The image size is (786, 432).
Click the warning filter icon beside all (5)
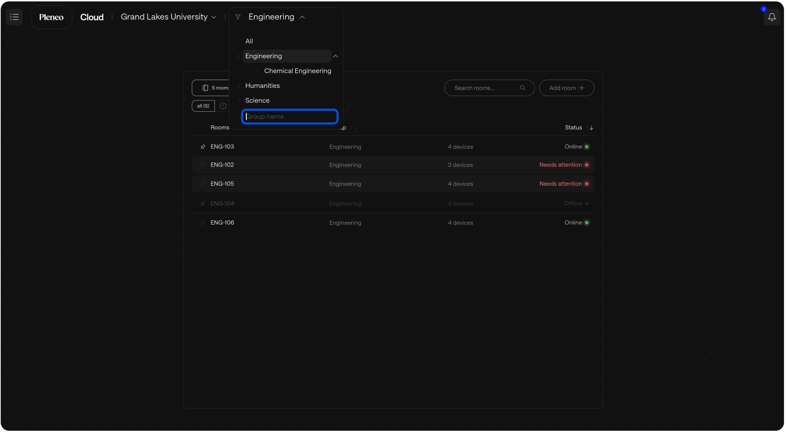click(x=223, y=106)
